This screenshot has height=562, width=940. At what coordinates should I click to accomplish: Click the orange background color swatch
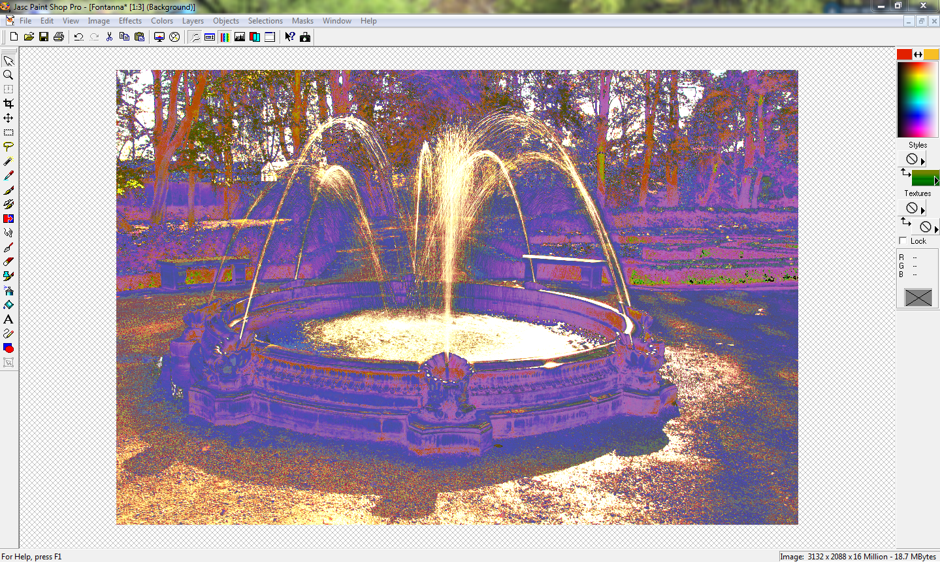[x=931, y=54]
